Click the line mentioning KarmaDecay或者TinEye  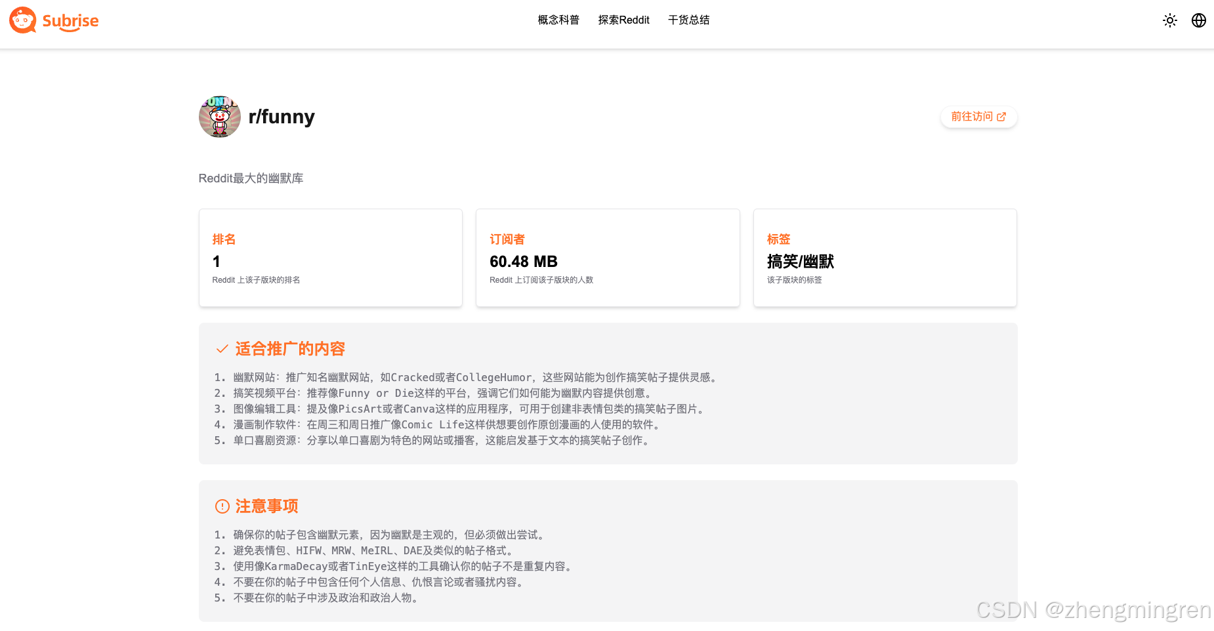(x=395, y=567)
